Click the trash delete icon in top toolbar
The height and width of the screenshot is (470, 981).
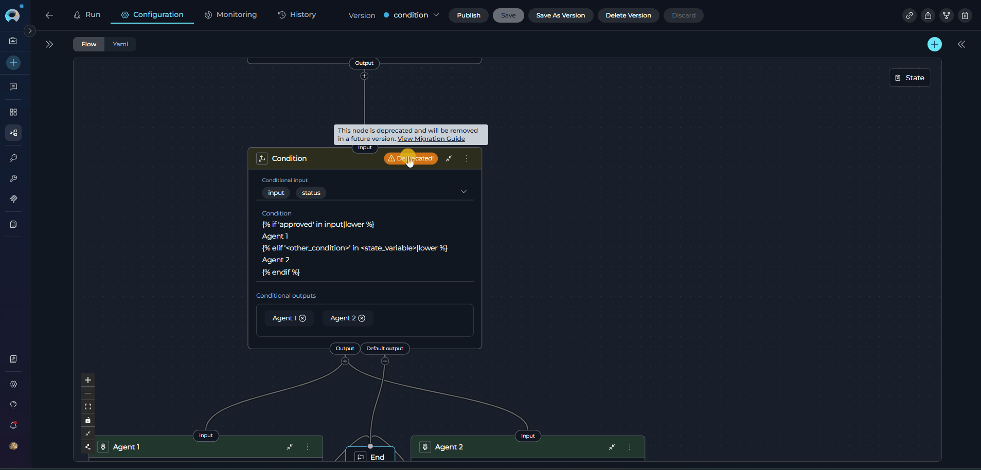coord(965,15)
